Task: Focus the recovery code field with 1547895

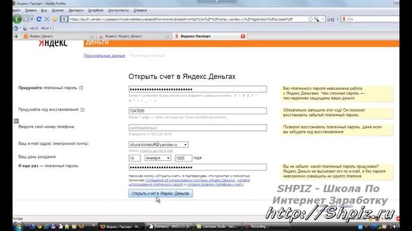Action: 198,111
